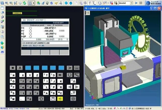The width and height of the screenshot is (162, 110).
Task: Click the yellow input arrow key
Action: [x=60, y=99]
